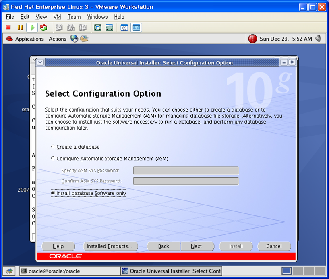Open the File menu
329x279 pixels.
click(x=10, y=17)
